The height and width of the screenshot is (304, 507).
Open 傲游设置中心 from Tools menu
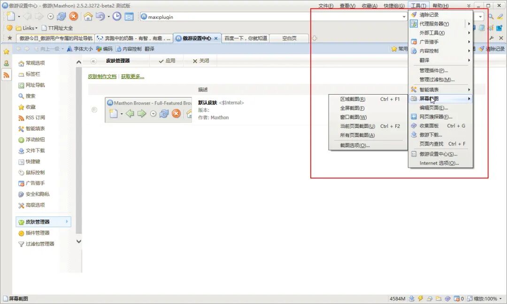pos(440,154)
